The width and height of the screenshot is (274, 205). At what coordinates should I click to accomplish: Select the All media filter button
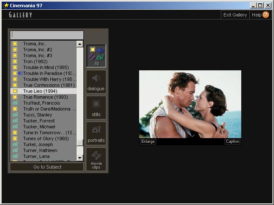click(96, 56)
